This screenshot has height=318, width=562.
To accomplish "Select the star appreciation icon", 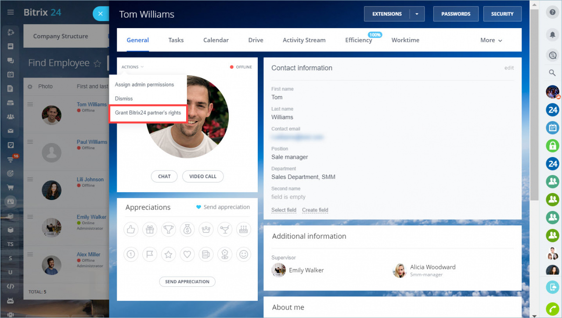I will coord(169,254).
